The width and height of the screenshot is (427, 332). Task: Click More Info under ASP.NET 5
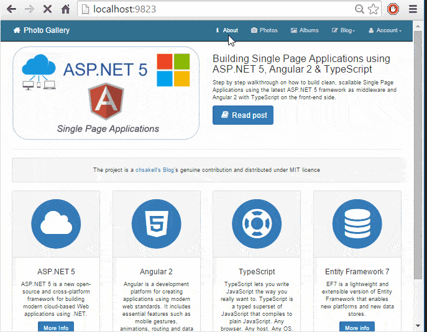tap(56, 328)
